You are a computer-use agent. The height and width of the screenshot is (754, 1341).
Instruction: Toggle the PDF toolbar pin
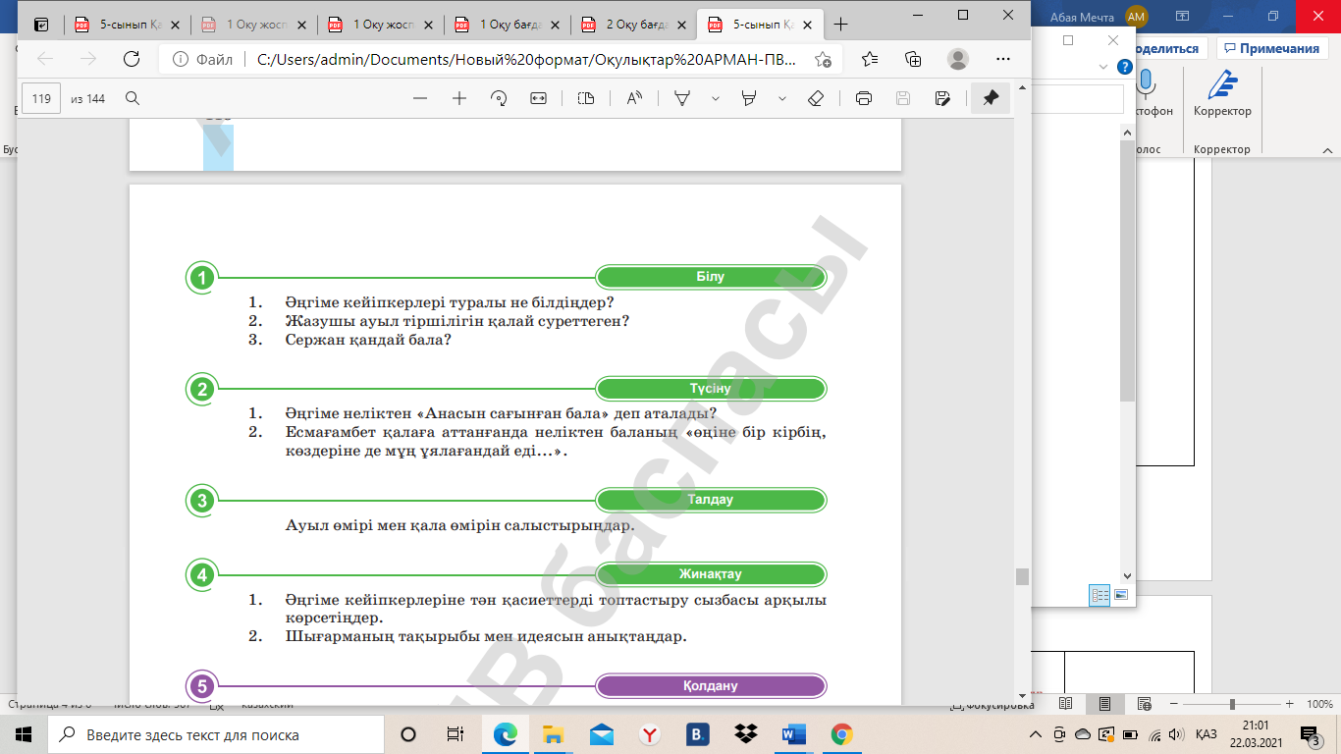click(991, 98)
